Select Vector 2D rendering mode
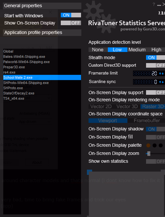Image resolution: width=165 pixels, height=217 pixels. [x=101, y=107]
